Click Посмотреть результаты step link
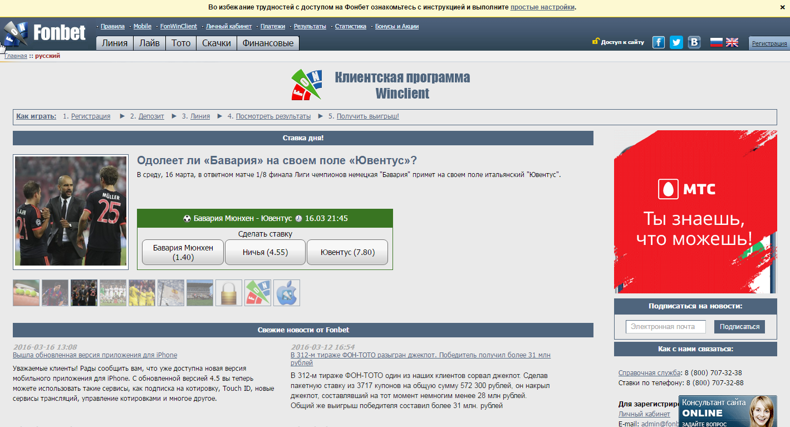This screenshot has height=427, width=790. click(x=273, y=116)
